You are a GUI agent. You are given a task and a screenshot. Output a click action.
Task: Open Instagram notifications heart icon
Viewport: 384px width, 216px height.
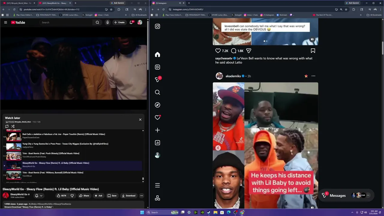tap(157, 118)
